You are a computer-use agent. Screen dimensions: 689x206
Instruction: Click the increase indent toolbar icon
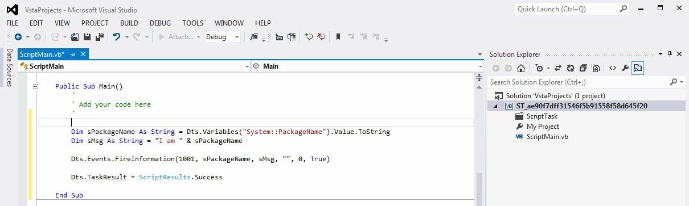tap(292, 37)
